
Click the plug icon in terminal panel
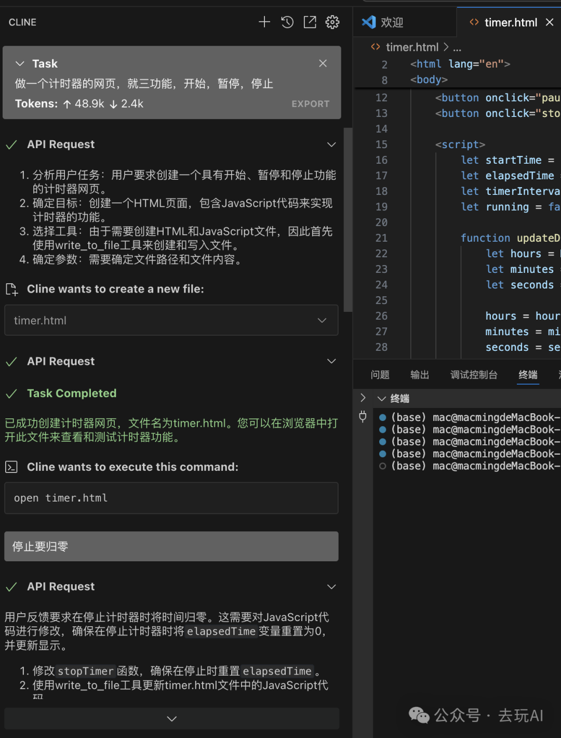click(x=363, y=416)
